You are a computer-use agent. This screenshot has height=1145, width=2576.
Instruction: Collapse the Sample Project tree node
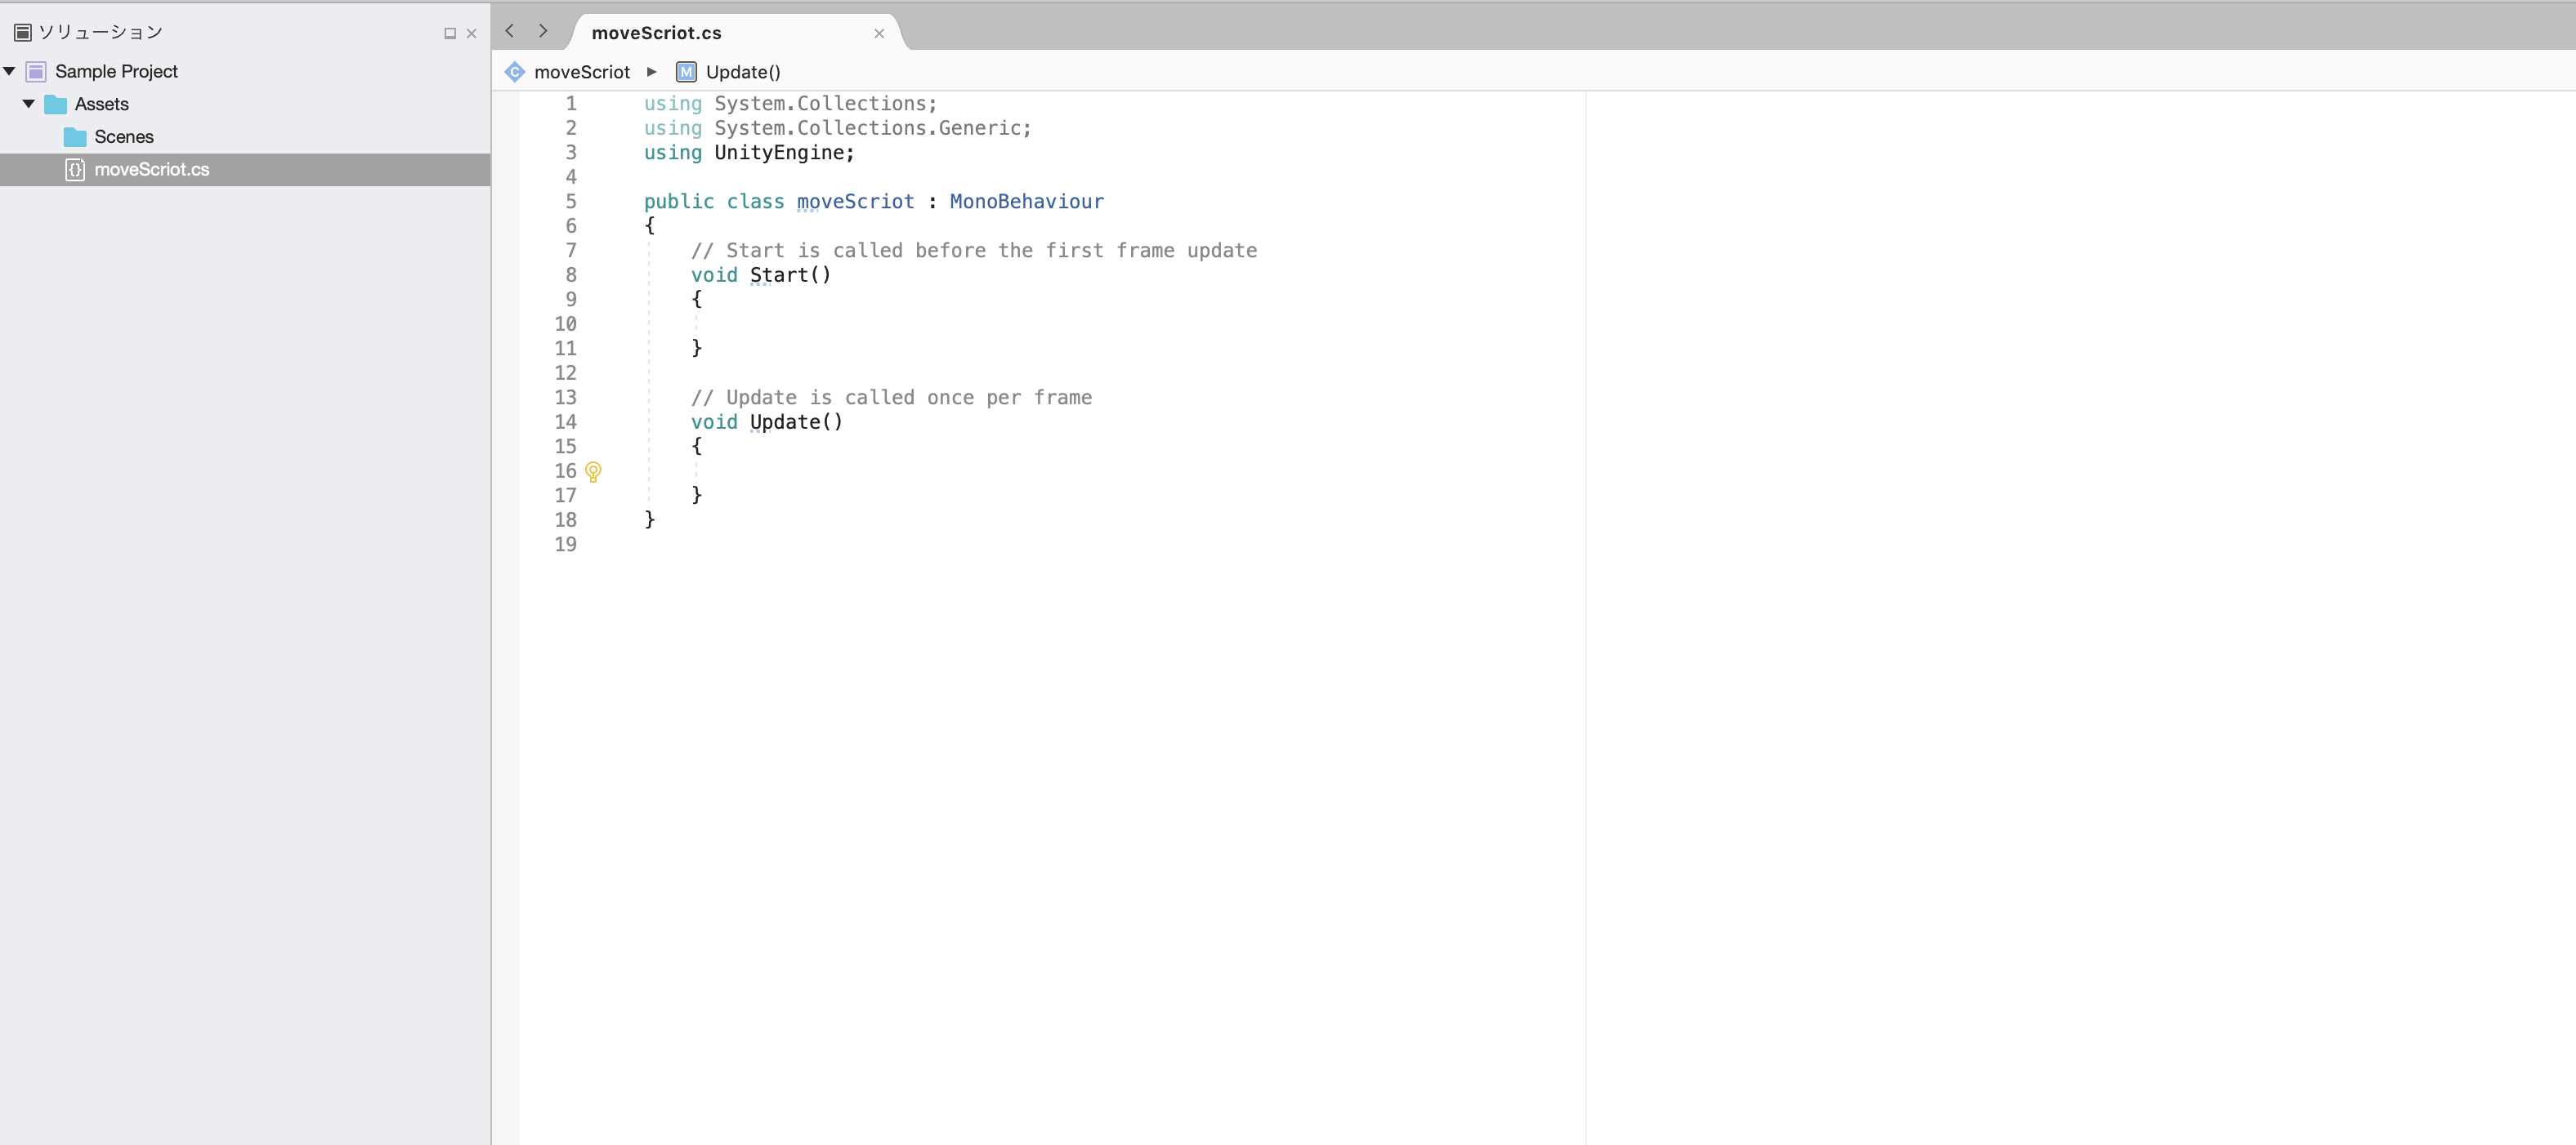click(10, 71)
